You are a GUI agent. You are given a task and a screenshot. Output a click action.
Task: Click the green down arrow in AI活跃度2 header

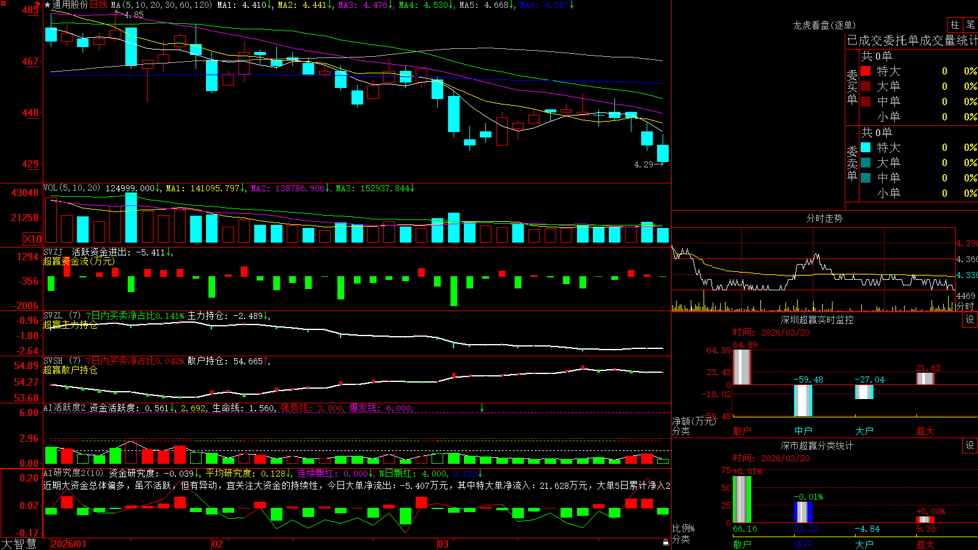(482, 408)
